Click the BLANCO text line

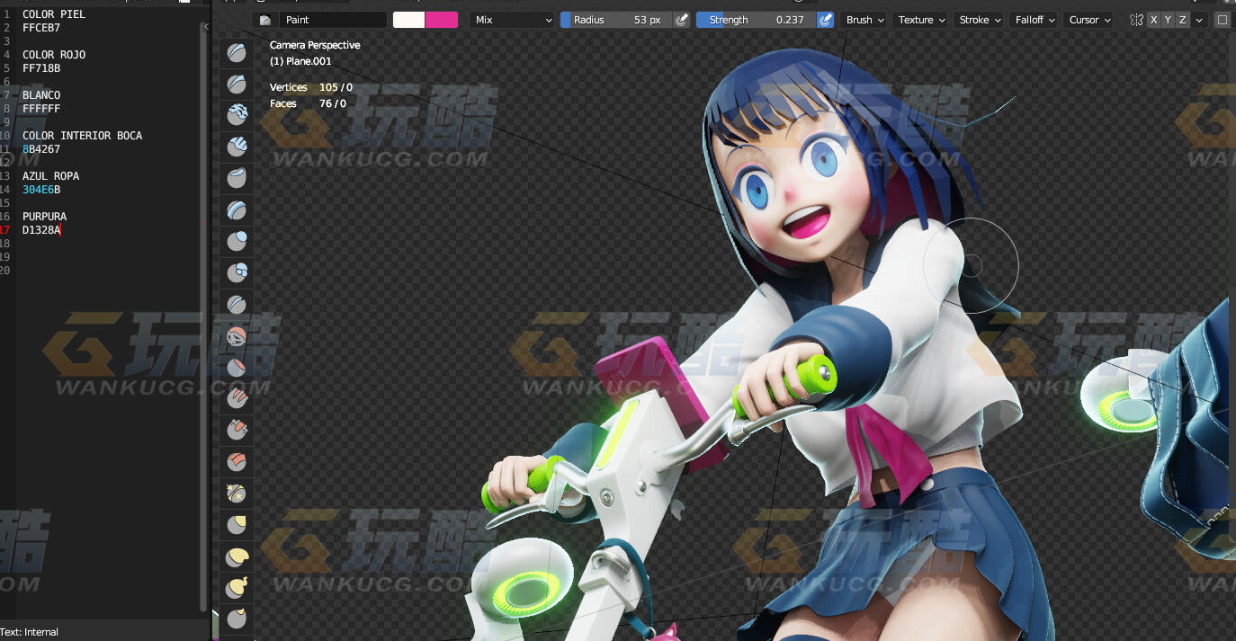pyautogui.click(x=41, y=95)
